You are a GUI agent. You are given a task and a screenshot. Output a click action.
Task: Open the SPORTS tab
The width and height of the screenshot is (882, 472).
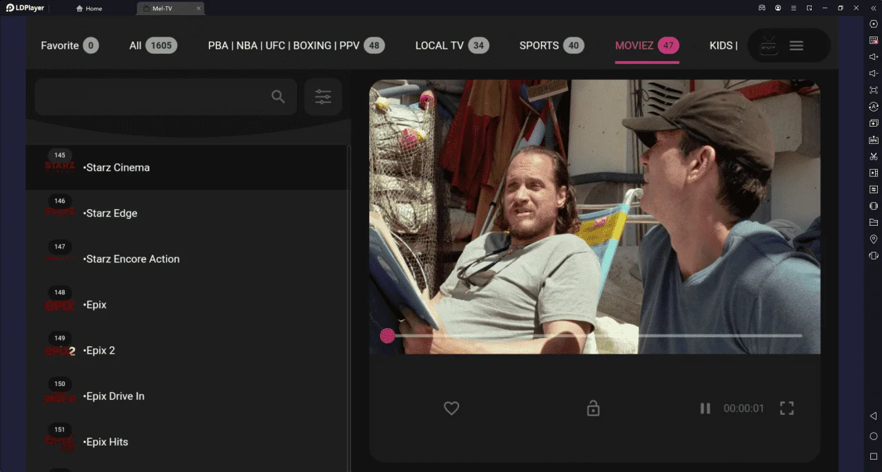552,45
